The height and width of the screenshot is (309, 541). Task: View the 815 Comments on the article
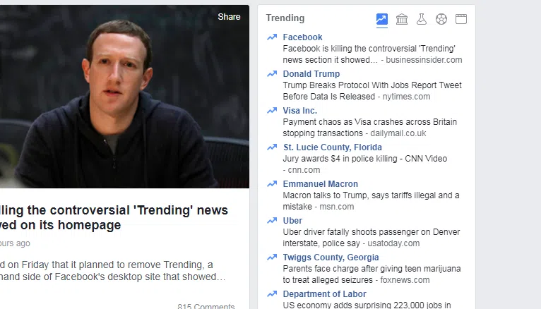(206, 306)
